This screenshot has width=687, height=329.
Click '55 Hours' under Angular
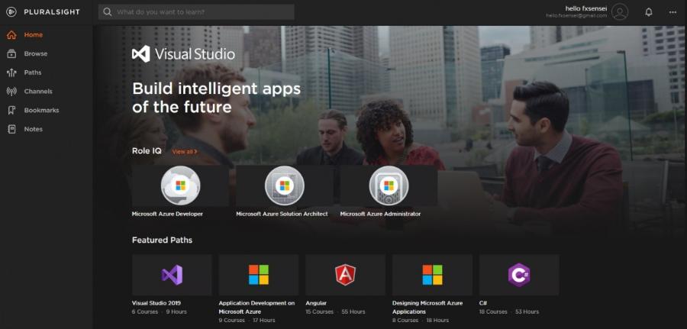(353, 312)
